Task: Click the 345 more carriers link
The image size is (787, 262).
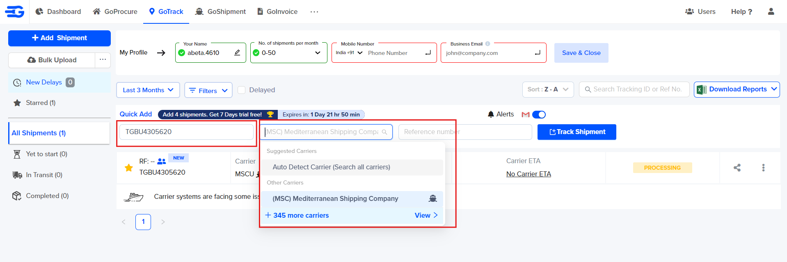Action: click(x=297, y=215)
